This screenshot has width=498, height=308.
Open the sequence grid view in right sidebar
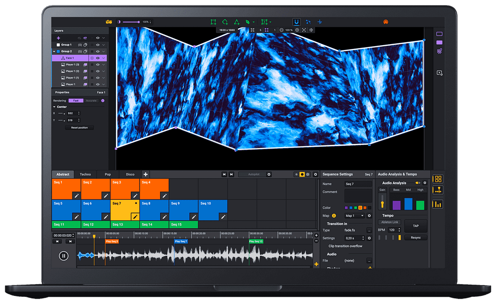pos(438,179)
